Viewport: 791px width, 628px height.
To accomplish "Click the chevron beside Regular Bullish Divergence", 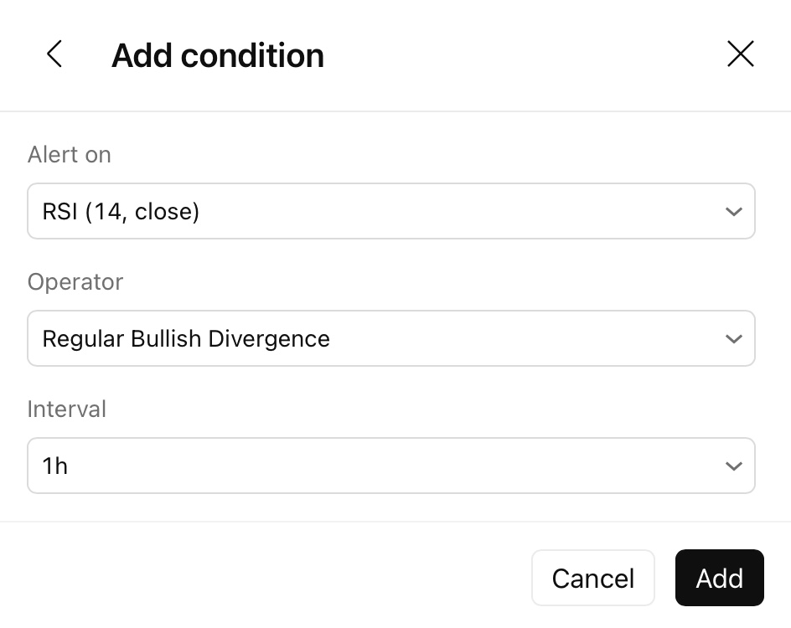I will [x=733, y=339].
